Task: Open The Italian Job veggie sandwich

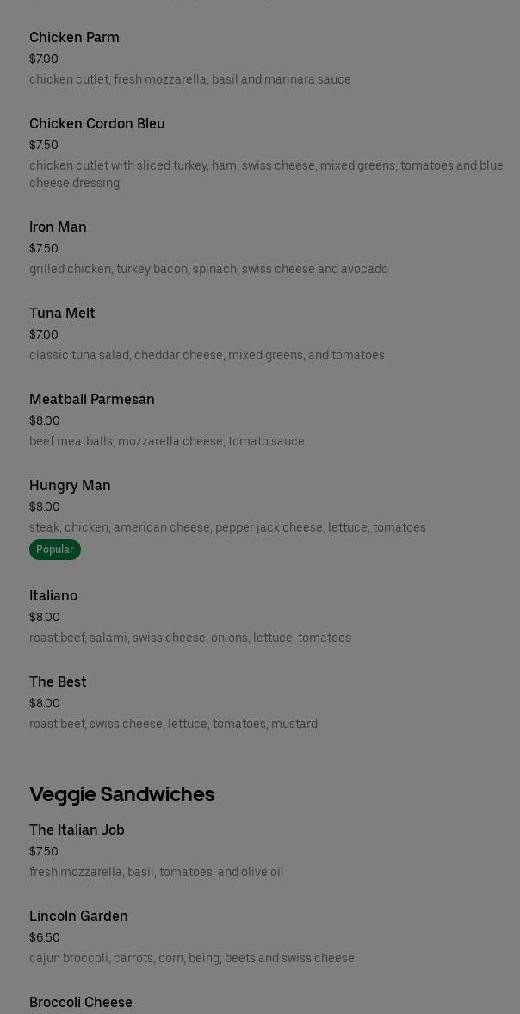Action: [x=77, y=830]
